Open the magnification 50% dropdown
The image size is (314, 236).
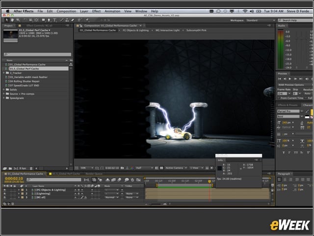coord(87,168)
